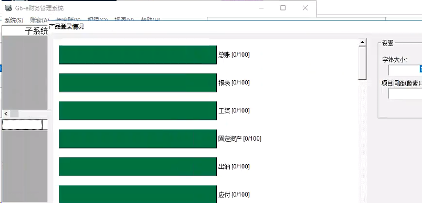This screenshot has width=422, height=203.
Task: Open the 权限 menu
Action: coord(98,20)
